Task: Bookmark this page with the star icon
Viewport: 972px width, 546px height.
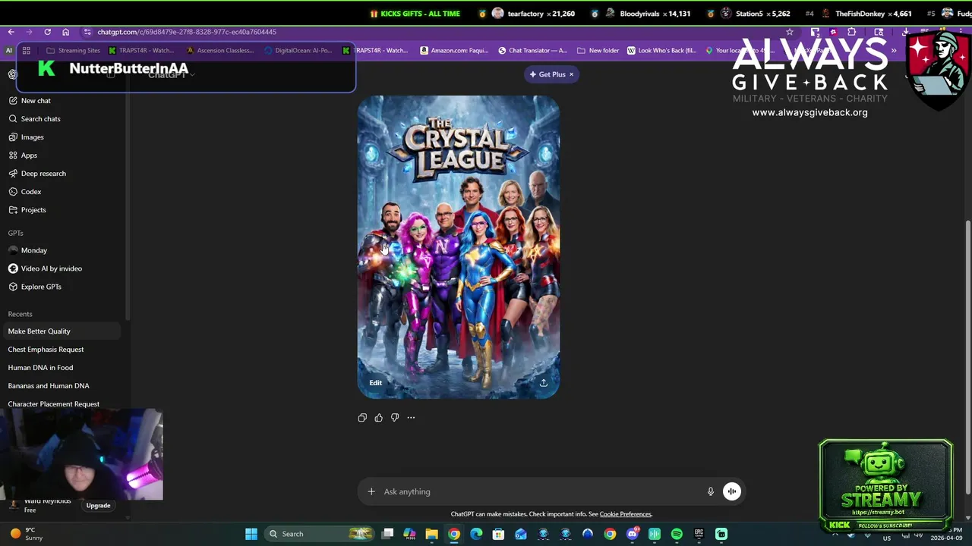Action: point(790,32)
